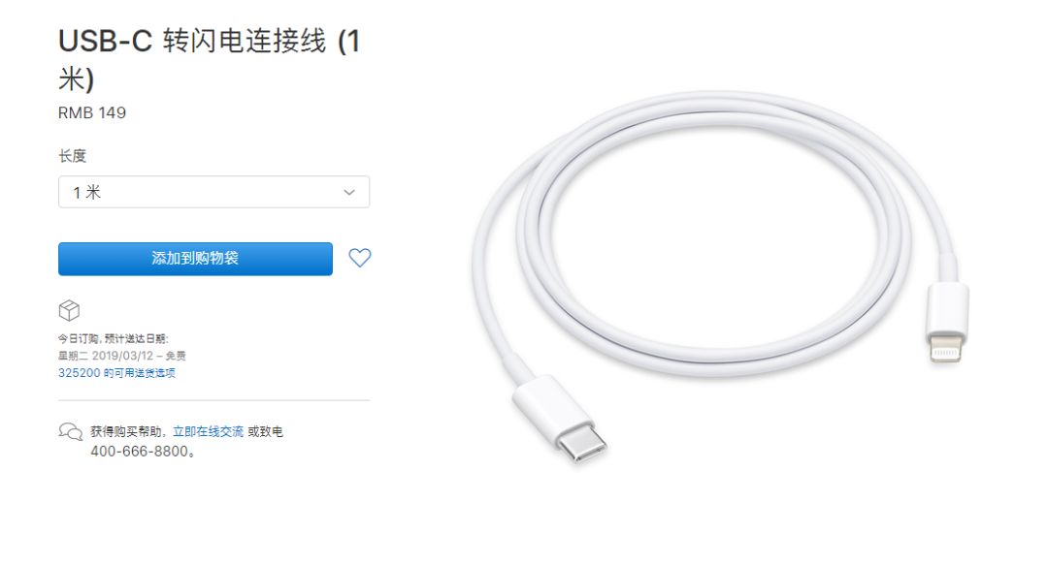Screen dimensions: 1048x564
Task: Click the dropdown chevron arrow
Action: [349, 192]
